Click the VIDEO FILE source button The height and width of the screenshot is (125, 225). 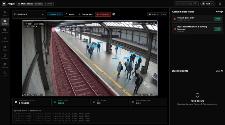tap(55, 14)
